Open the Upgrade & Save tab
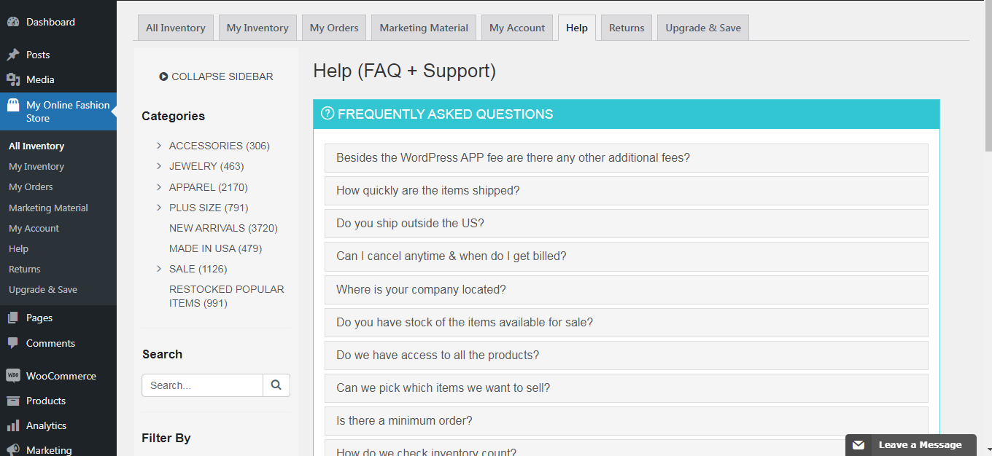 click(703, 28)
